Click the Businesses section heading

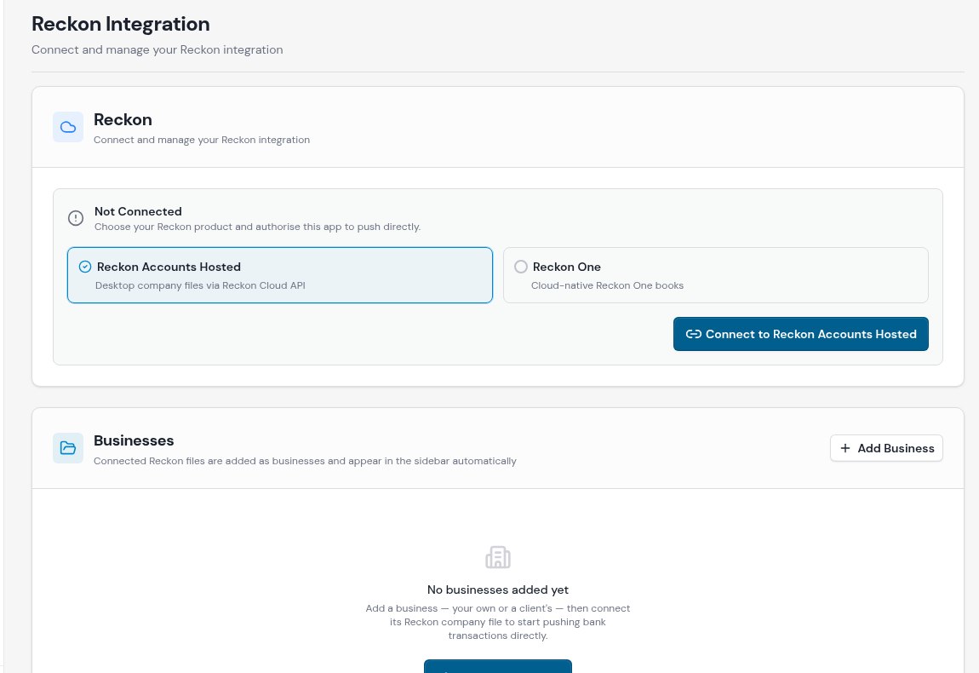(x=134, y=440)
